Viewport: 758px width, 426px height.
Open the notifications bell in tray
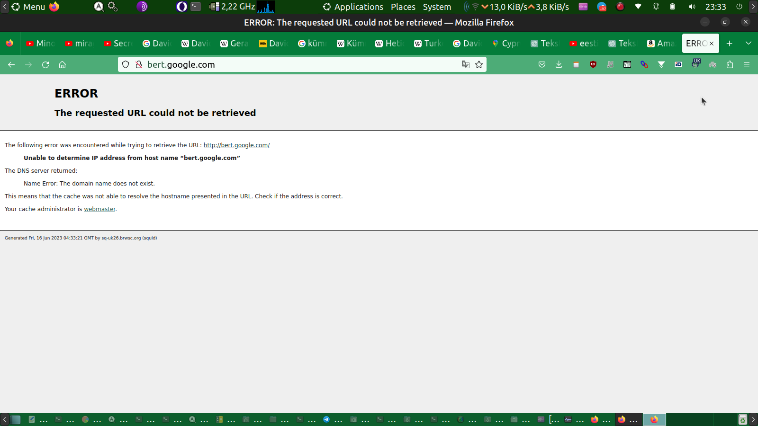[x=656, y=7]
